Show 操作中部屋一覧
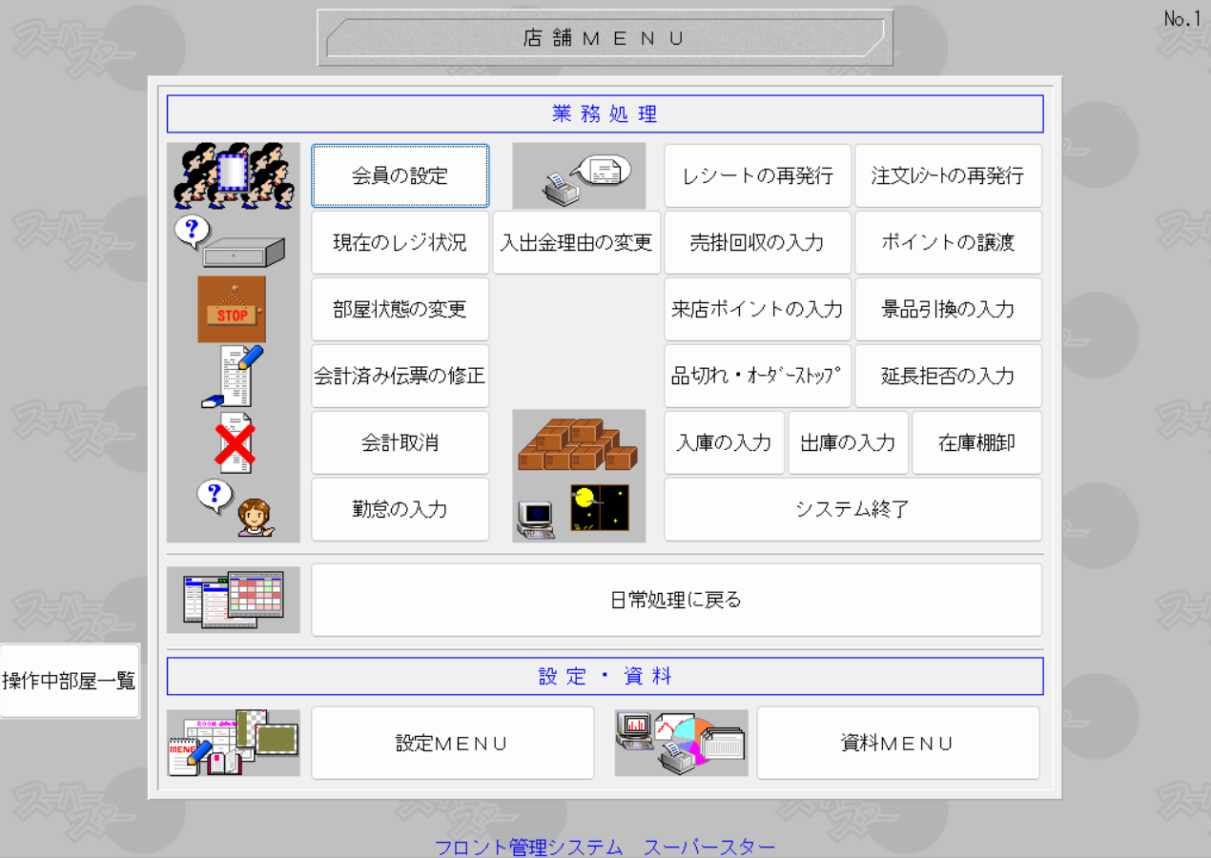This screenshot has height=858, width=1211. coord(70,681)
